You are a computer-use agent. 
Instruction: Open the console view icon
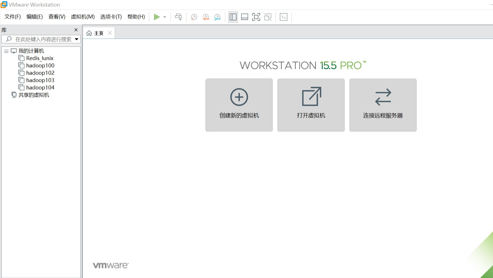[x=283, y=17]
